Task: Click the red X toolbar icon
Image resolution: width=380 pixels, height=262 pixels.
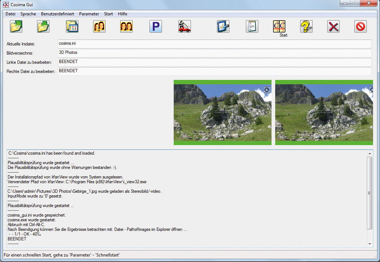Action: [333, 26]
